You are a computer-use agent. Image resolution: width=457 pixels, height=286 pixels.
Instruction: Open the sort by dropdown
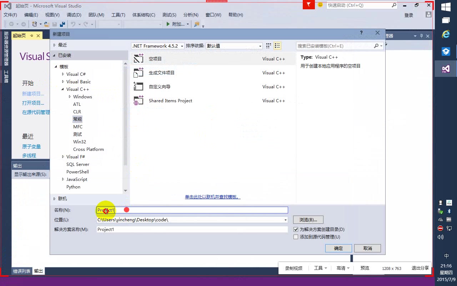[260, 46]
